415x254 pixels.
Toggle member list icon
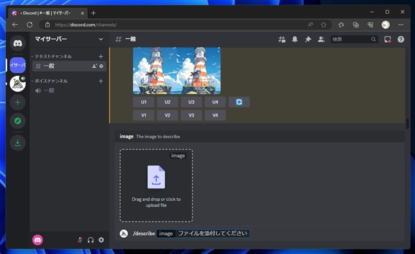click(321, 40)
